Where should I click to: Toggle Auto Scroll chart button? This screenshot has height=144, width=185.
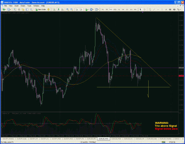[77, 10]
